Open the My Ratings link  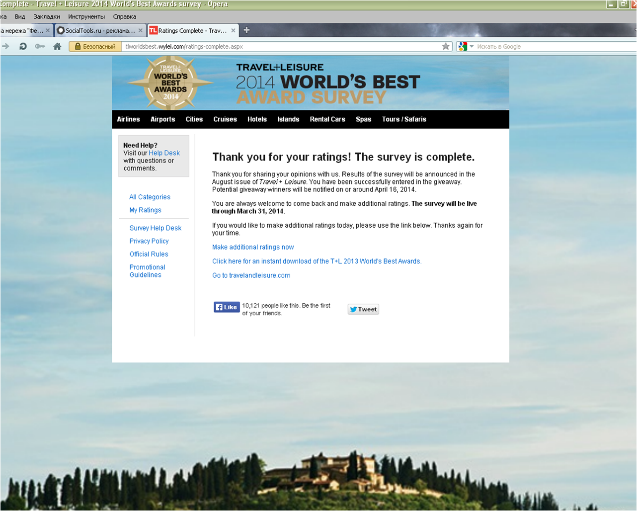point(145,210)
